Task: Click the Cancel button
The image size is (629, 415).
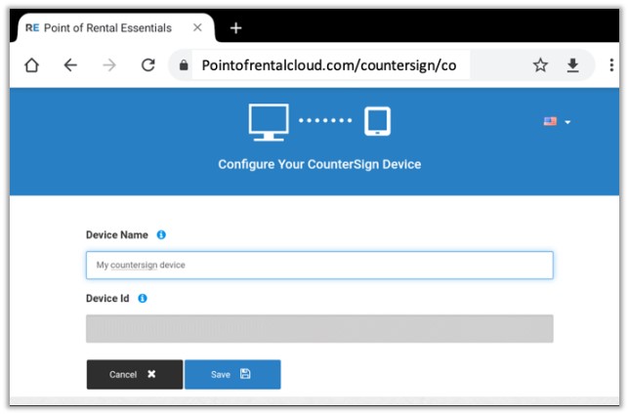Action: [x=134, y=374]
